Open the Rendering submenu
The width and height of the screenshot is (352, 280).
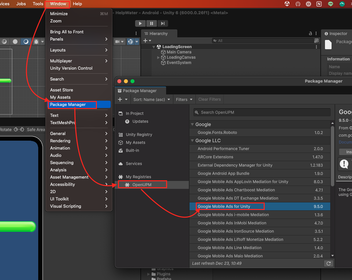[79, 141]
